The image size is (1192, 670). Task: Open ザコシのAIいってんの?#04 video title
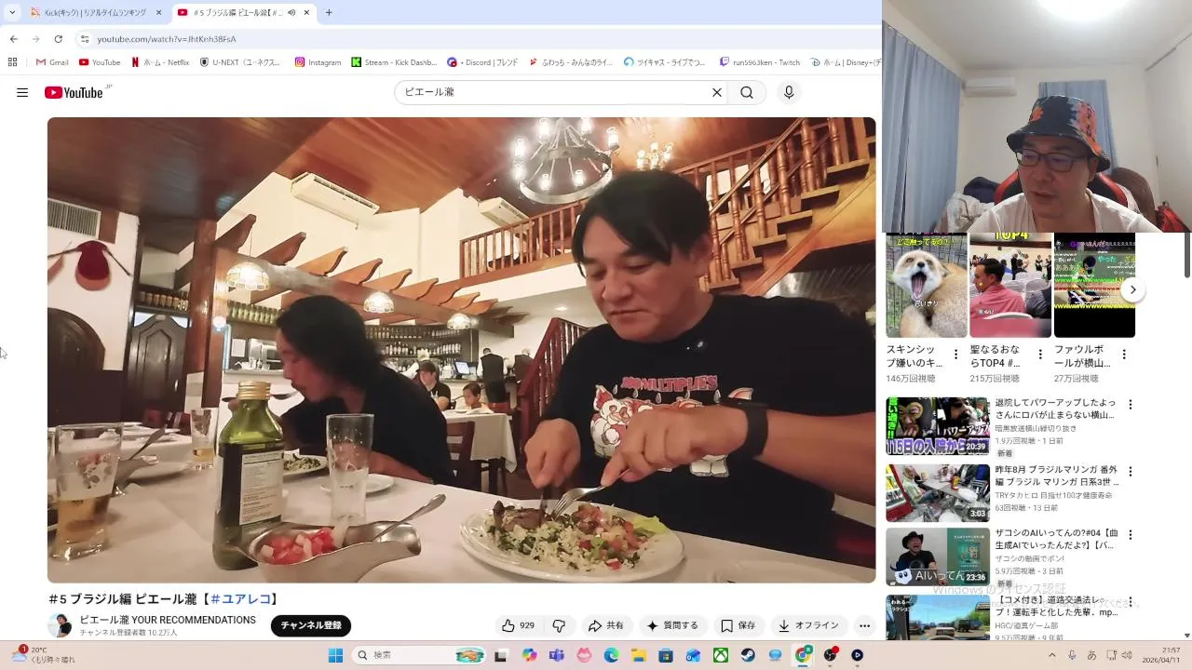[x=1056, y=540]
